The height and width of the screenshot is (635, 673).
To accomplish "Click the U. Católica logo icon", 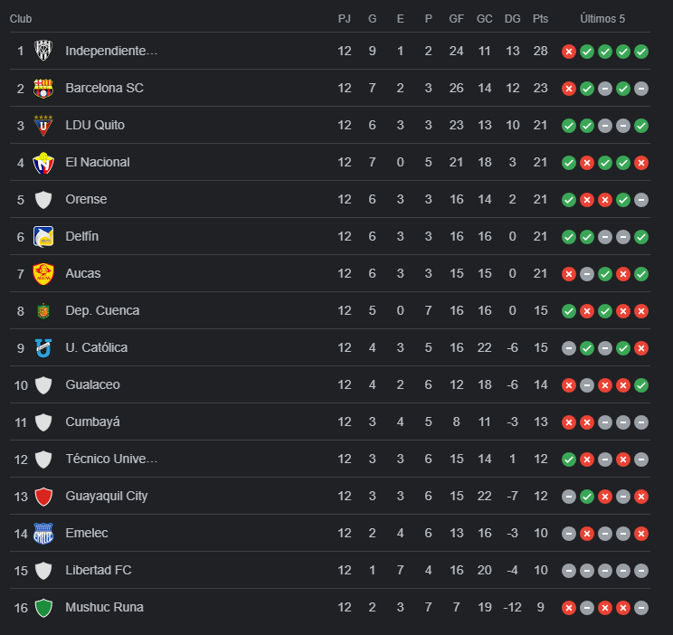I will 43,347.
